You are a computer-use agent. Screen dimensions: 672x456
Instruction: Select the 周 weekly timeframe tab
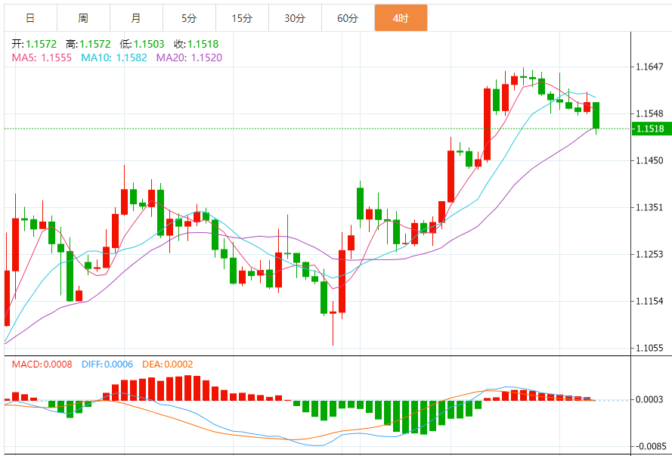pyautogui.click(x=82, y=18)
